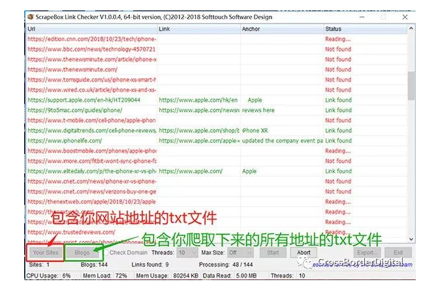This screenshot has width=434, height=286.
Task: Click the 'Processing: 48 / 144' status text
Action: tap(226, 265)
